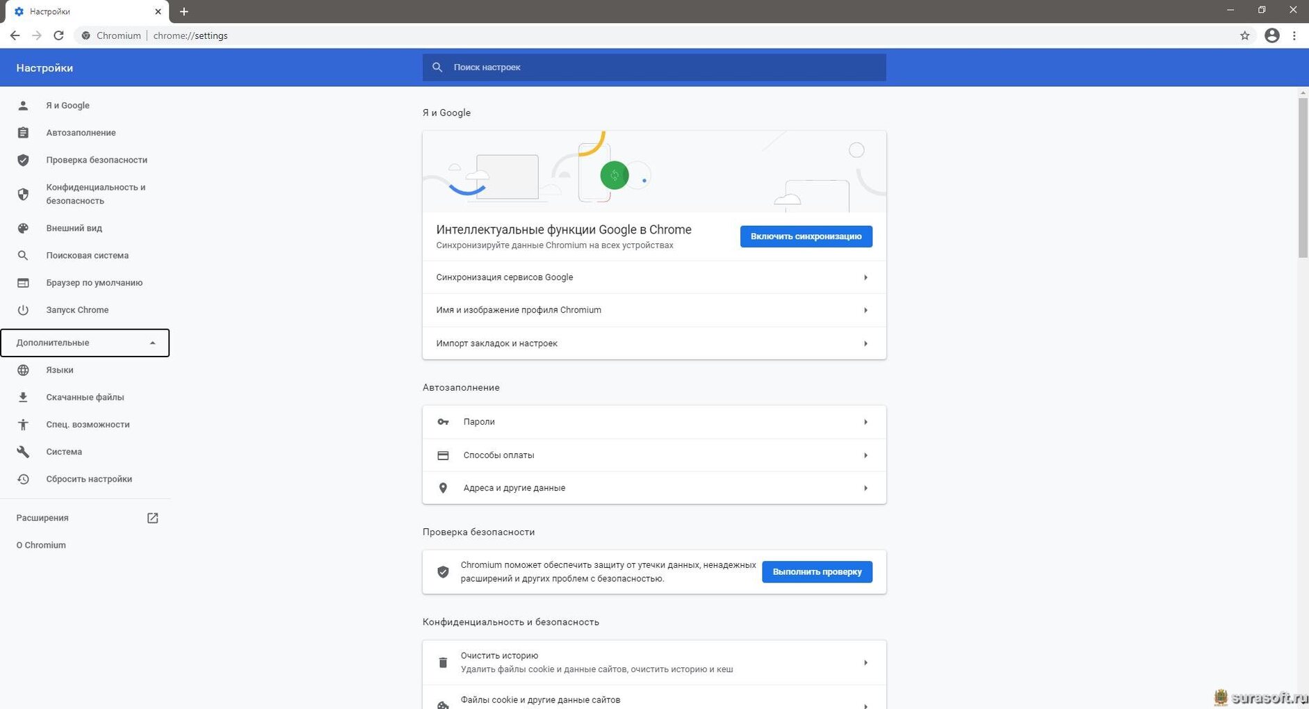Click the trash icon in Очистить историю
The width and height of the screenshot is (1309, 709).
pyautogui.click(x=443, y=662)
